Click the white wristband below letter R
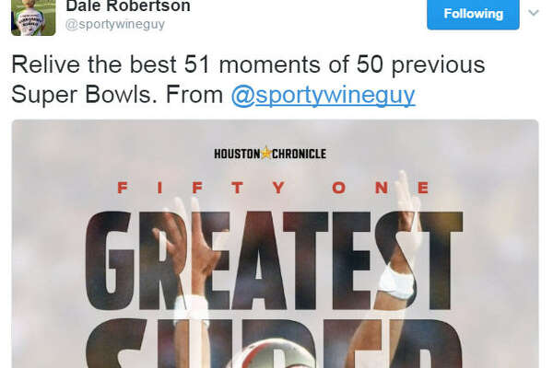This screenshot has height=368, width=553. pyautogui.click(x=193, y=308)
